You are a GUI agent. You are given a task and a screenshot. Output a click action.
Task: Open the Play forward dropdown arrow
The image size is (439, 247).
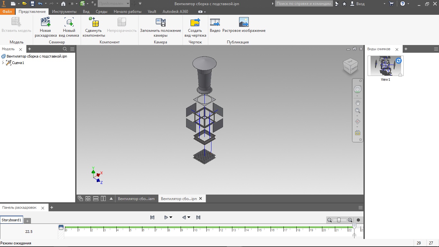point(171,217)
